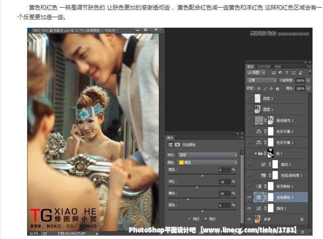Collapse the Layers panel with double-arrow icon

point(305,62)
